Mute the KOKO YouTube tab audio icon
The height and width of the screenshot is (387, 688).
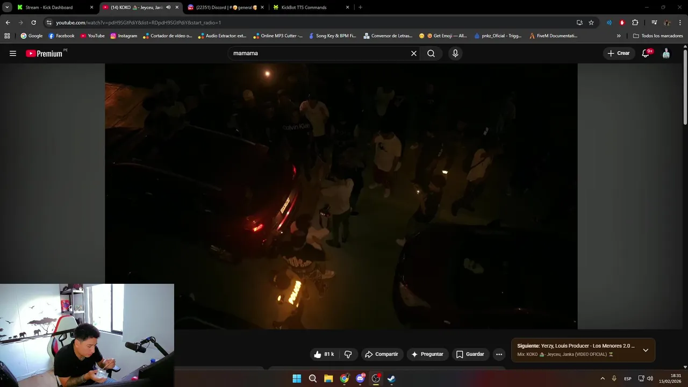click(168, 8)
